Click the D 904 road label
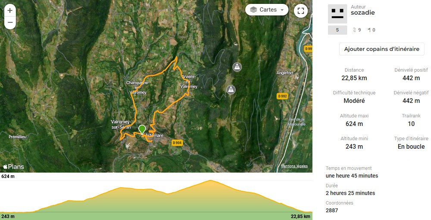Screen dimensions: 431x220 (177, 143)
